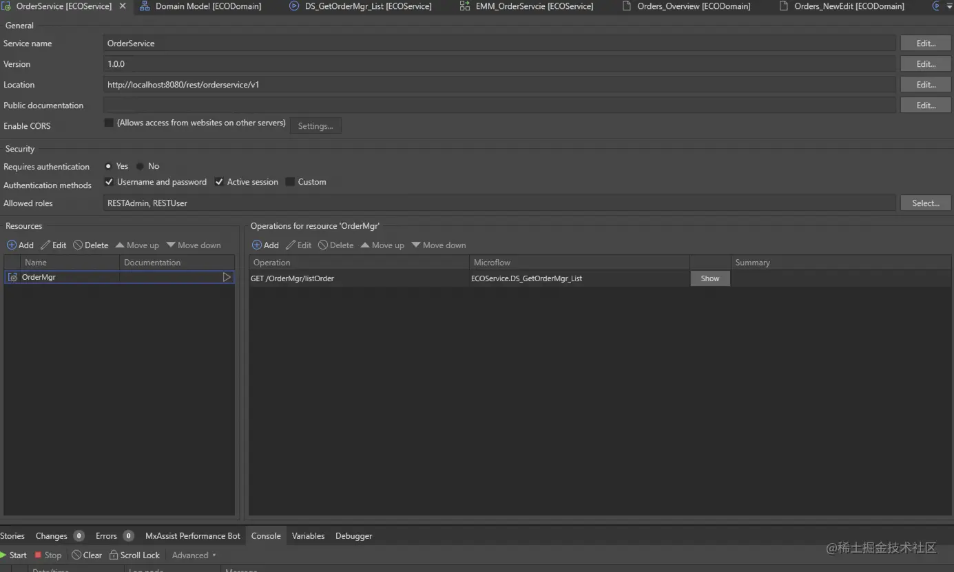
Task: Click Edit... next to Service name
Action: tap(926, 43)
